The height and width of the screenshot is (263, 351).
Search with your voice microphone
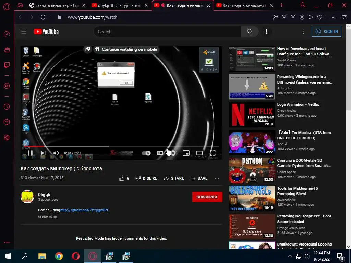[x=266, y=32]
